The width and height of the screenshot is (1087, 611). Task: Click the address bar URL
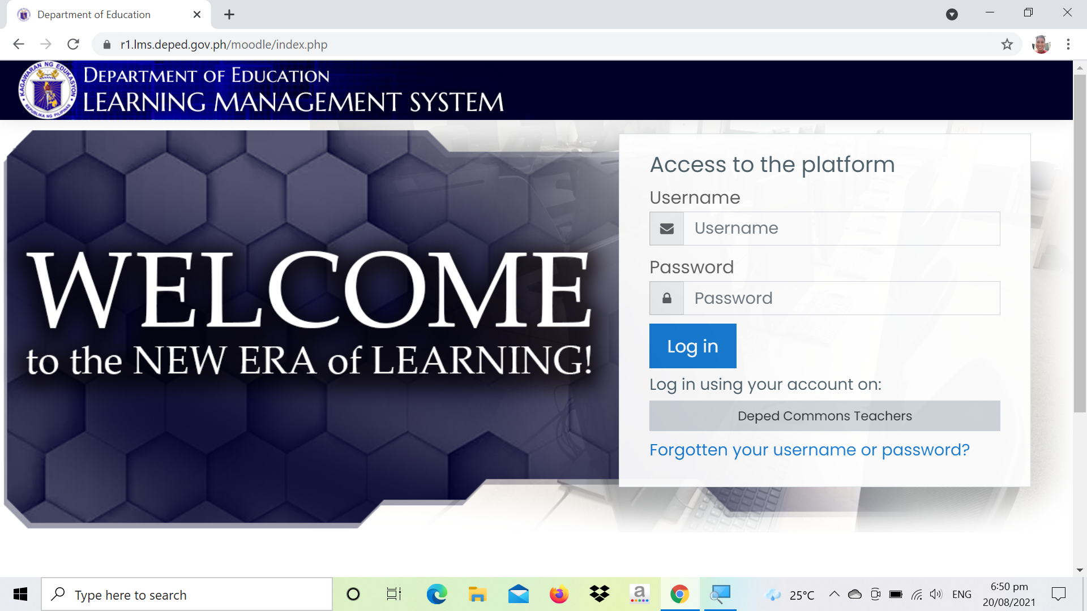tap(224, 45)
